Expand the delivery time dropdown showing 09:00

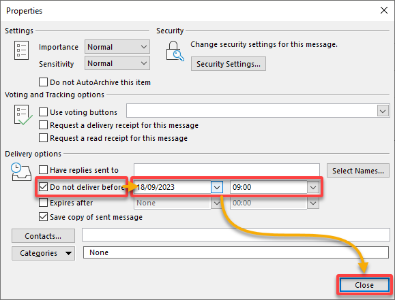313,187
